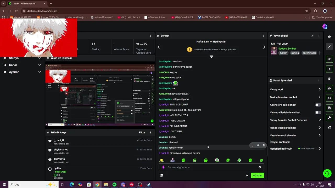The width and height of the screenshot is (335, 188).
Task: Delete the rentaforwwin chat message
Action: (x=264, y=145)
